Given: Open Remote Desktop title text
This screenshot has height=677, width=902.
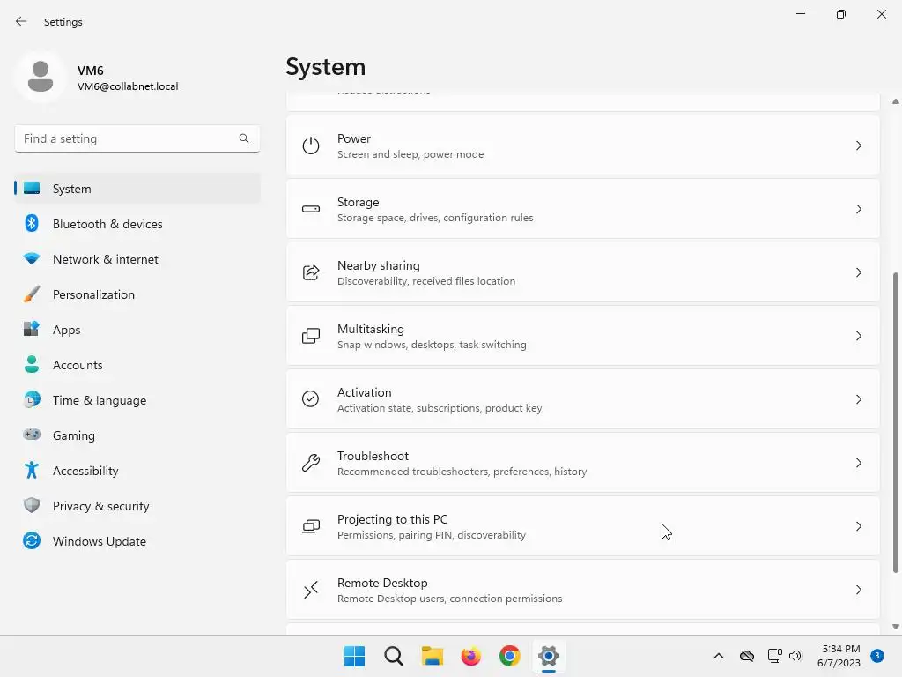Looking at the screenshot, I should (382, 583).
